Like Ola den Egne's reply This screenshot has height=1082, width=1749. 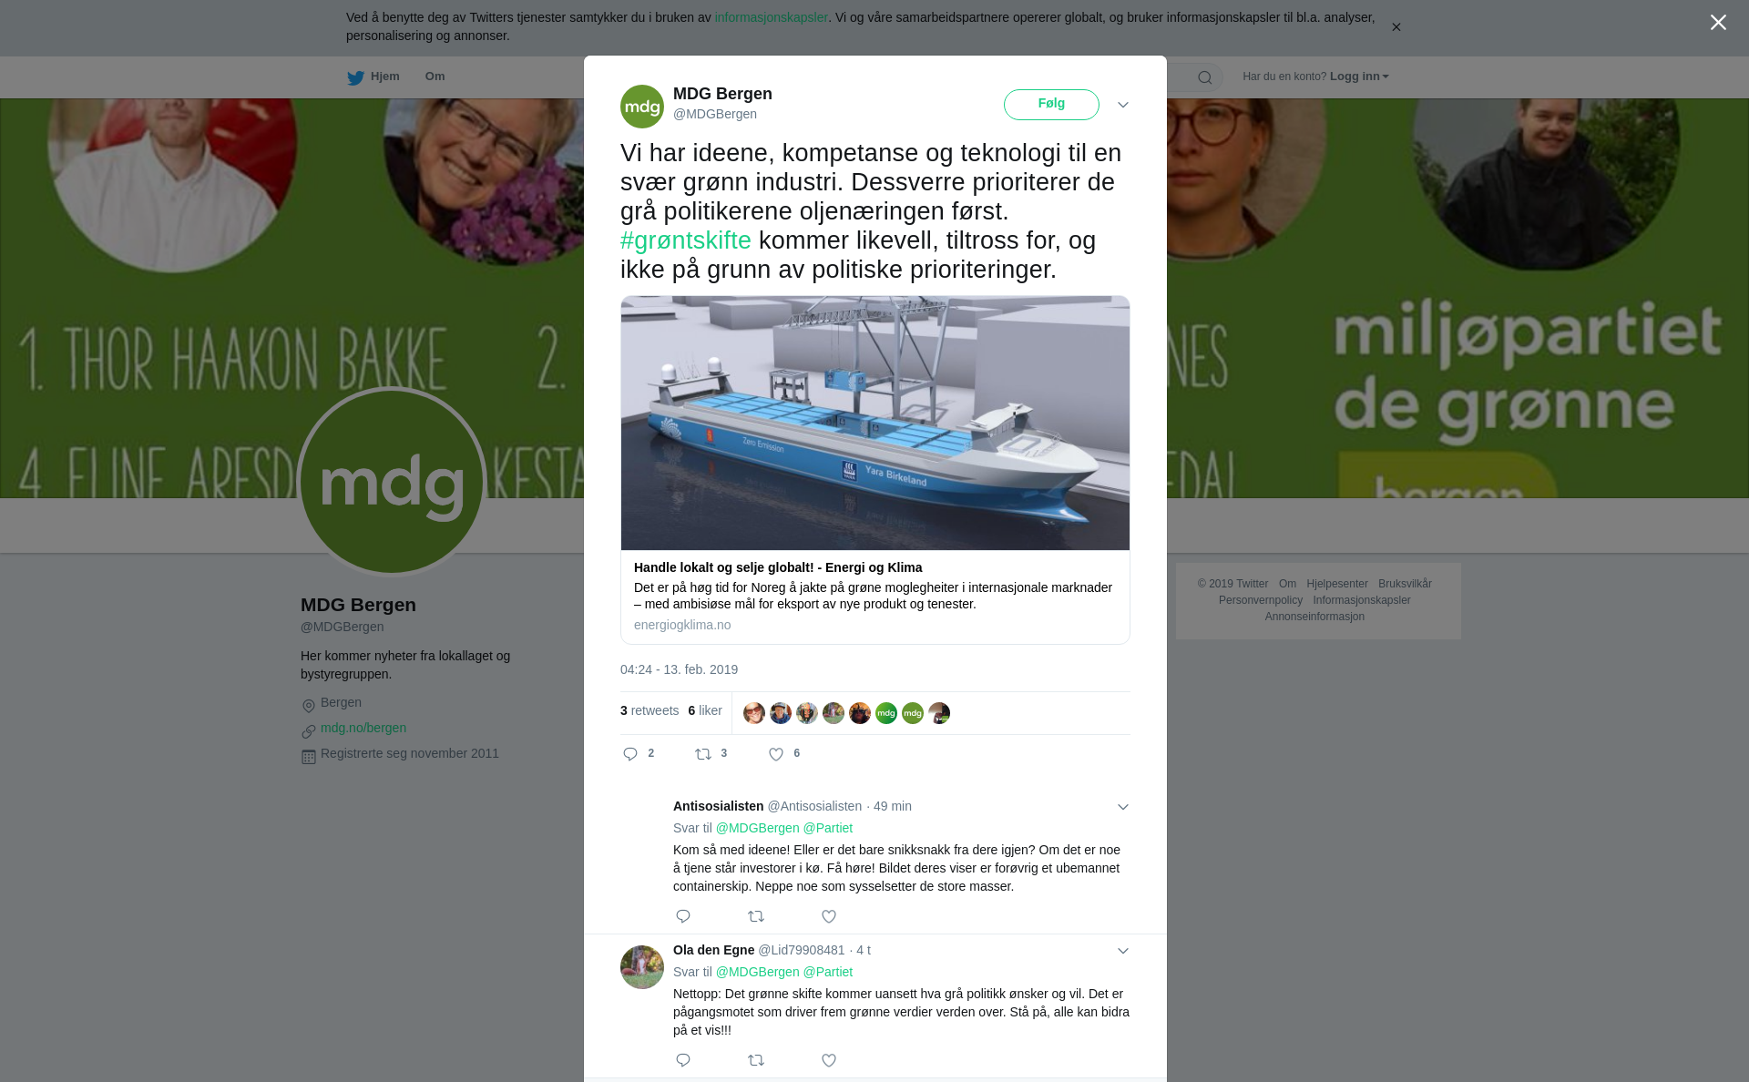(x=829, y=1060)
